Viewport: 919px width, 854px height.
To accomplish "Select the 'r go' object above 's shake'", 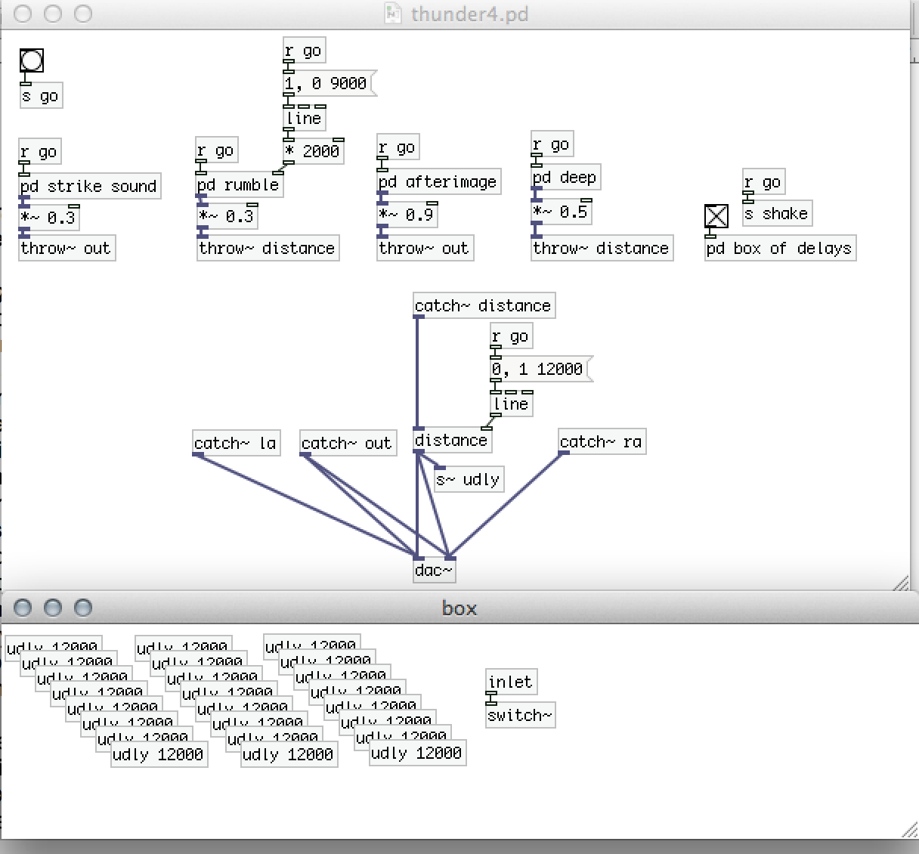I will [x=763, y=182].
